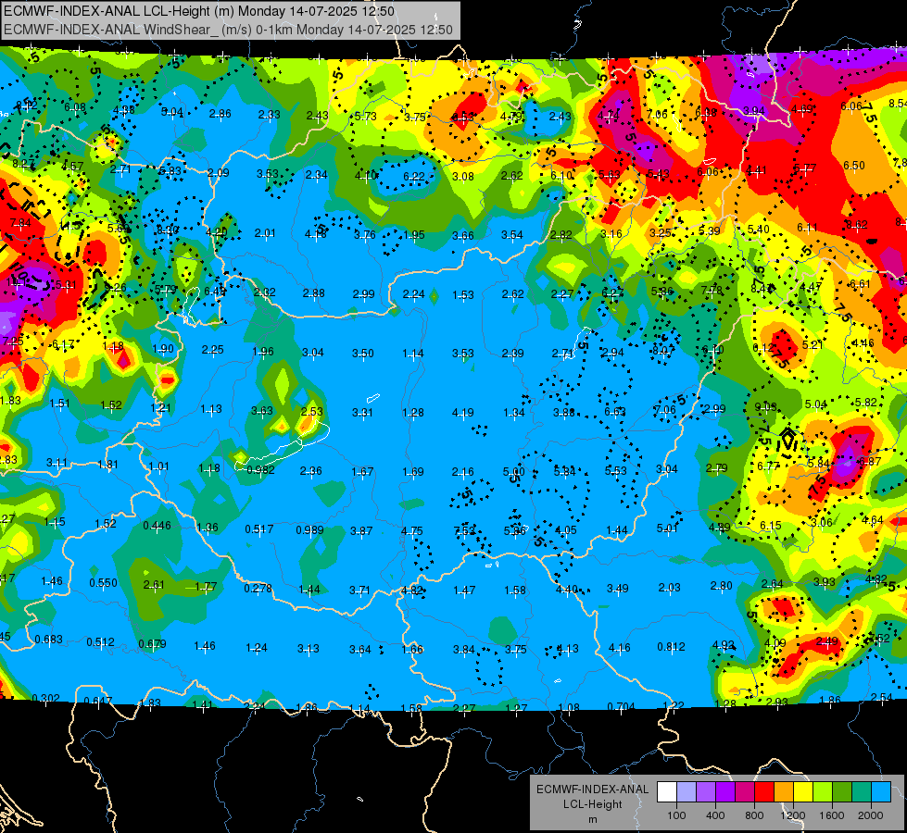
Task: Click the wind shear value 3.84
Action: tap(464, 650)
